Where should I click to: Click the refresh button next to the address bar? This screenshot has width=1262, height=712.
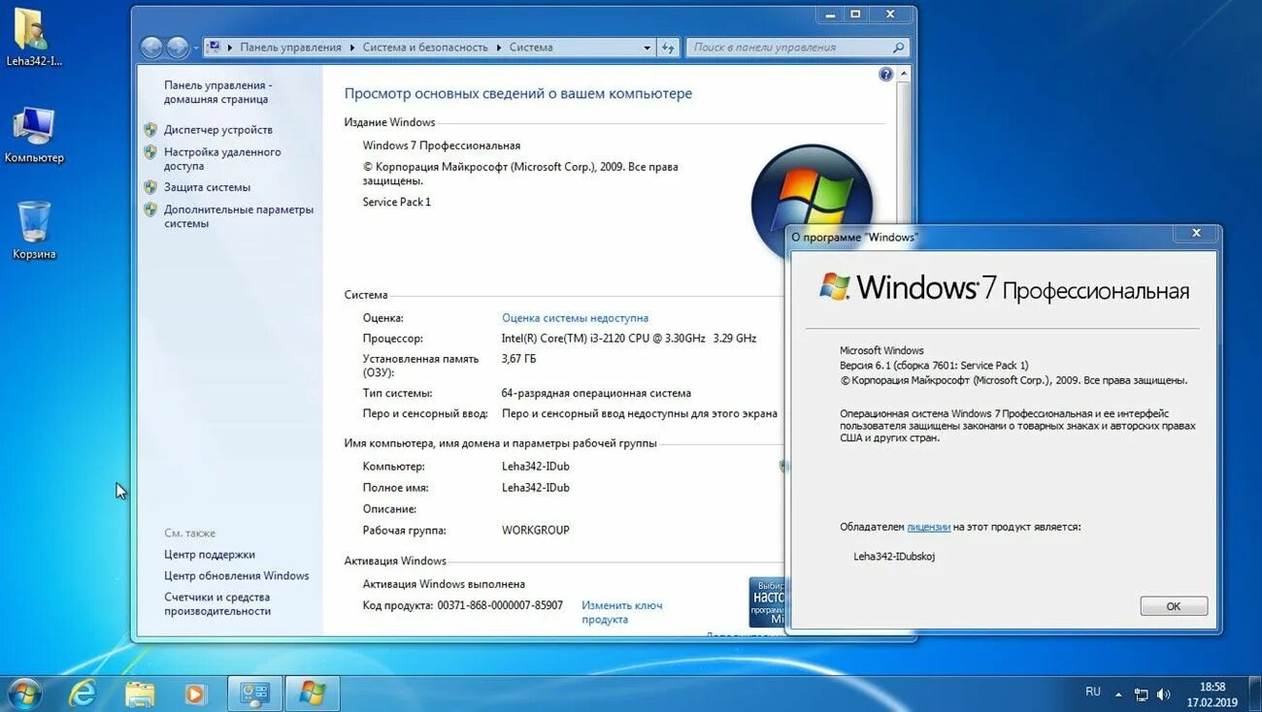(x=668, y=48)
